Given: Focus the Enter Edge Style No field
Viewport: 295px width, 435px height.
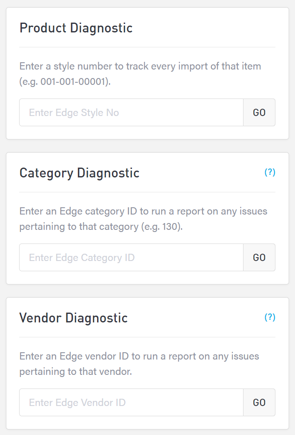Looking at the screenshot, I should pyautogui.click(x=131, y=113).
